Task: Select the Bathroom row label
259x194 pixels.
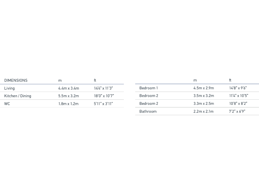Action: (148, 111)
